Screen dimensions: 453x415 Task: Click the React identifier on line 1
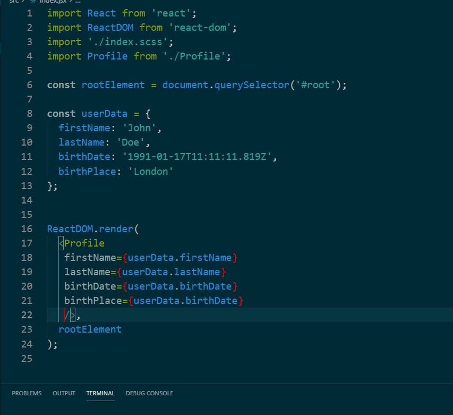[x=101, y=13]
